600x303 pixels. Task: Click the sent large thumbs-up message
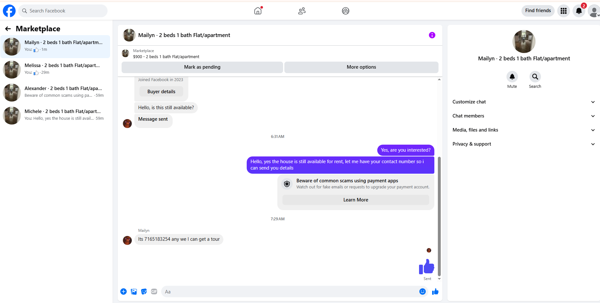pos(427,267)
